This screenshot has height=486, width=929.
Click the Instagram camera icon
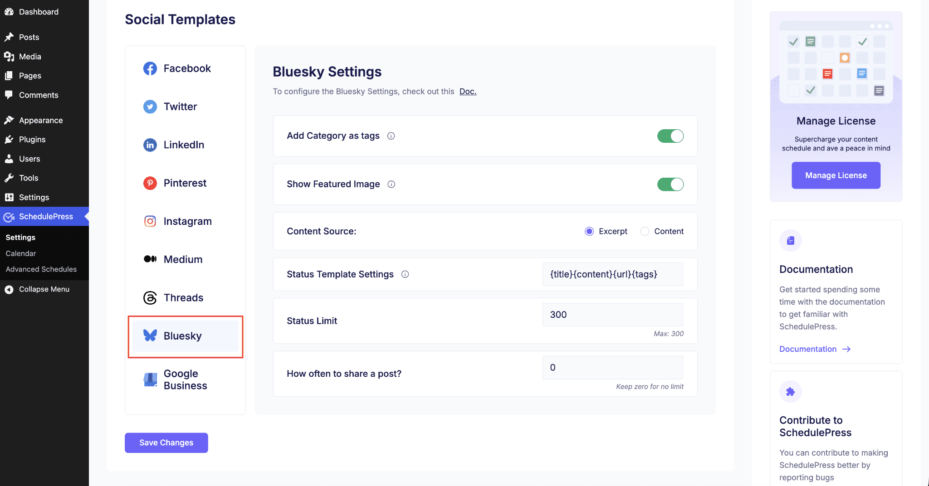pyautogui.click(x=150, y=221)
